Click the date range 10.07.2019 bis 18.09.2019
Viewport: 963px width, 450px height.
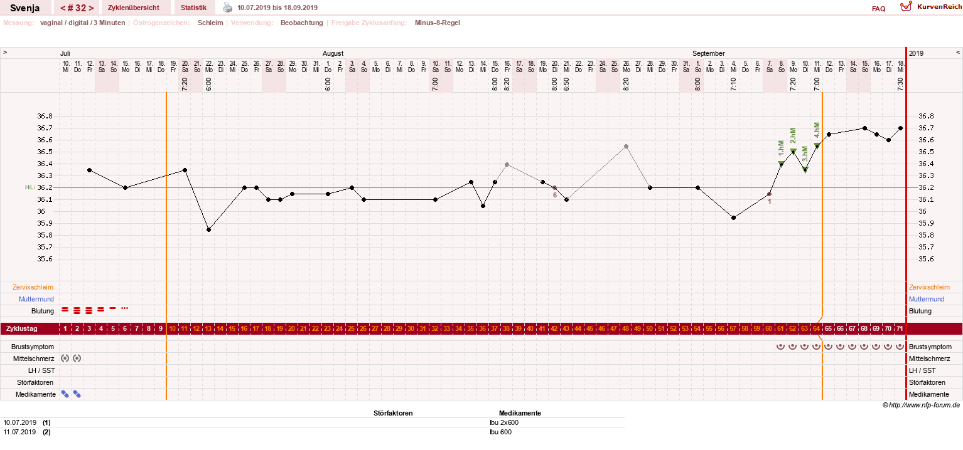point(277,8)
